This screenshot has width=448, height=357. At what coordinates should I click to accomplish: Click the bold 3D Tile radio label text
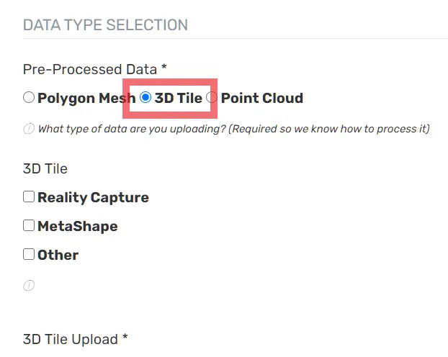coord(179,98)
